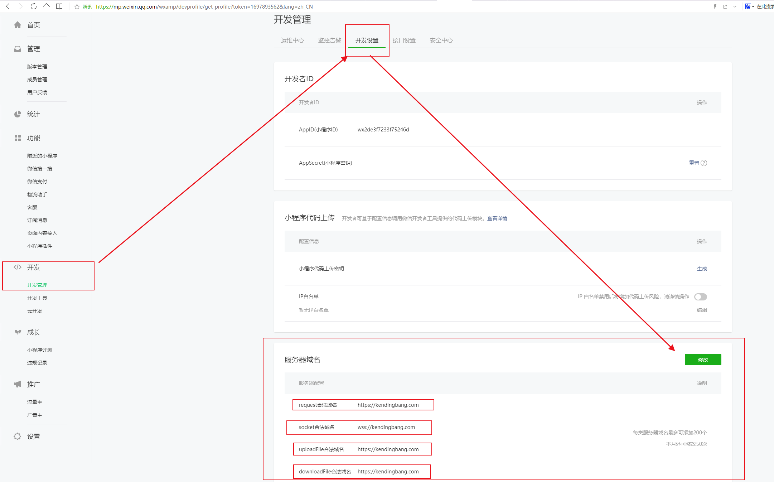The height and width of the screenshot is (482, 774).
Task: Open 微信搜一搜 in the sidebar
Action: pyautogui.click(x=40, y=169)
